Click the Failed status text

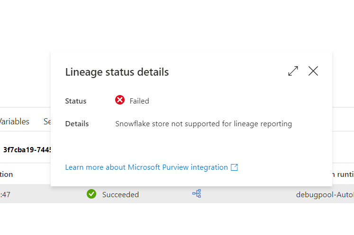coord(139,101)
